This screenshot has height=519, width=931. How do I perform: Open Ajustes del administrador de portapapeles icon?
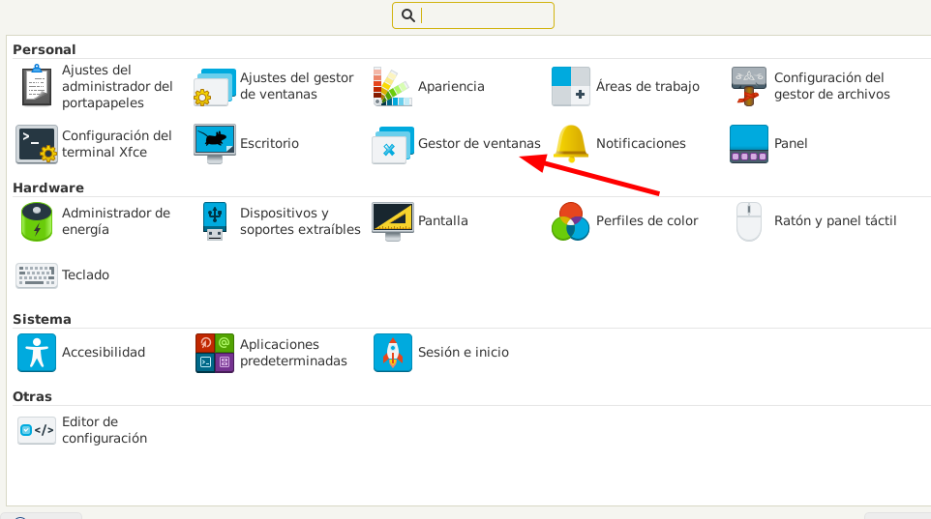click(37, 86)
